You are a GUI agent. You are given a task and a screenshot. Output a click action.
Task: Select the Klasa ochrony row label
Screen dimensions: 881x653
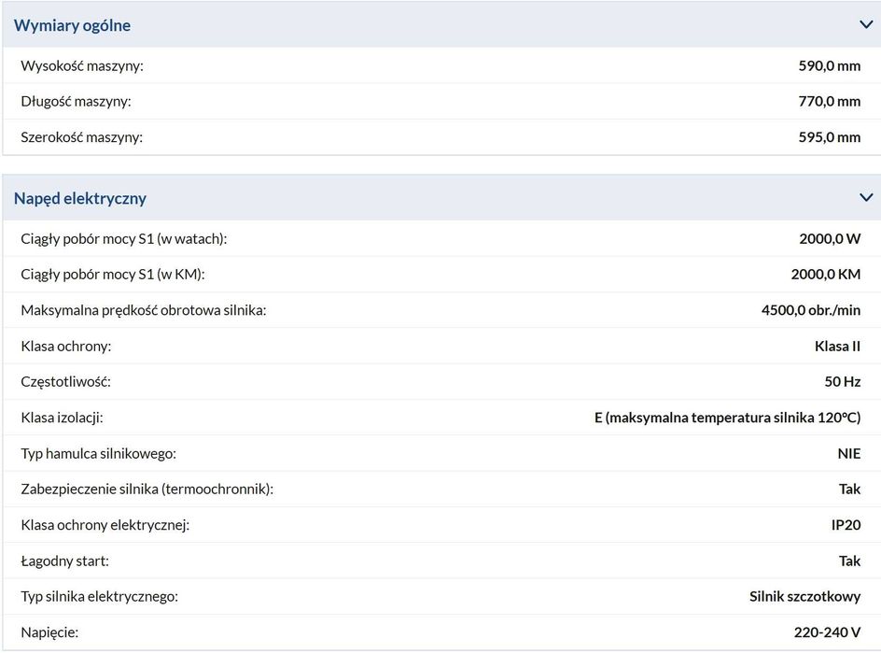[66, 346]
